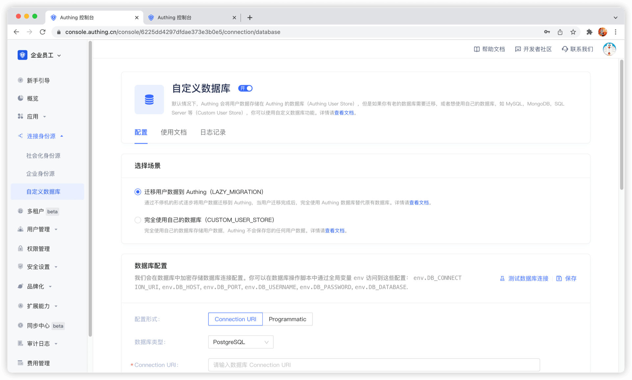Select Programmatic configuration mode button
This screenshot has height=380, width=632.
(x=287, y=319)
